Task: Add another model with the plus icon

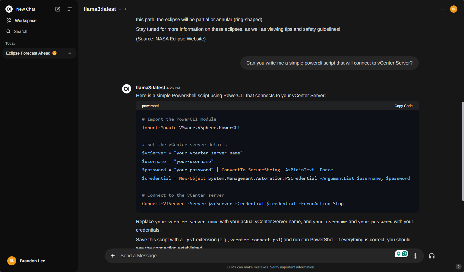Action: [126, 9]
